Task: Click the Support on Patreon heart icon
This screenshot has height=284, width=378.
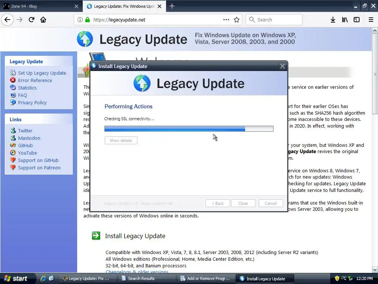Action: (13, 168)
